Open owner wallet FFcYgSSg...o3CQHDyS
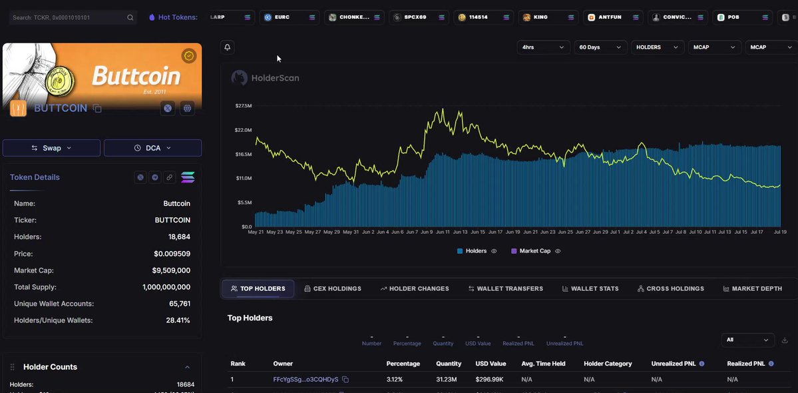Screen dimensions: 798x393 tap(306, 380)
